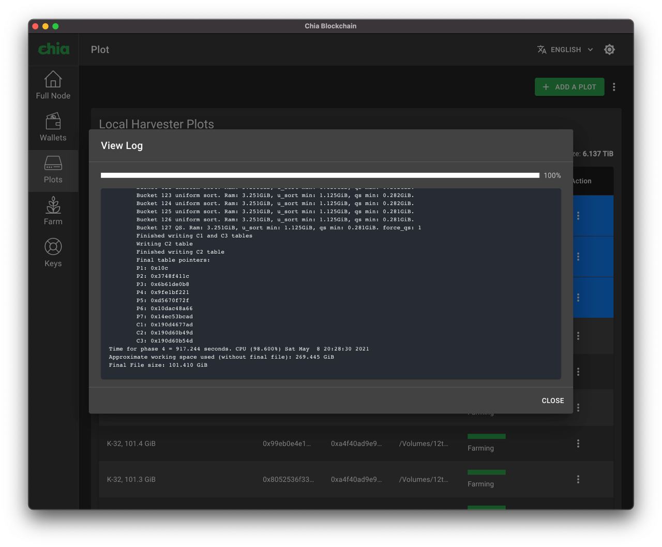Open the ENGLISH language dropdown
Viewport: 662px width, 547px height.
point(565,50)
